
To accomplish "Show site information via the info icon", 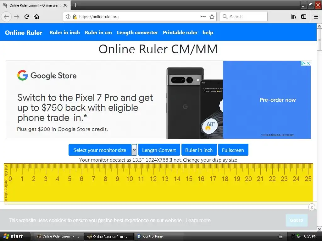I will coord(68,17).
